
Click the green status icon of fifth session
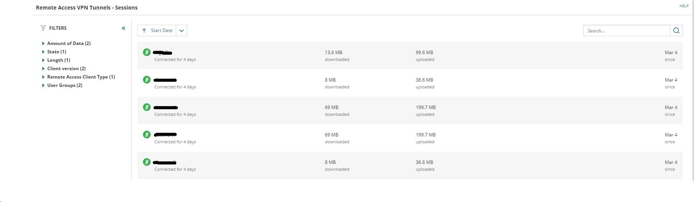pyautogui.click(x=147, y=162)
